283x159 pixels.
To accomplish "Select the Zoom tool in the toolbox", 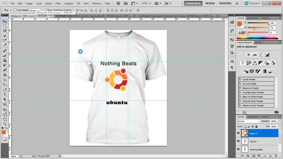I will click(x=5, y=124).
